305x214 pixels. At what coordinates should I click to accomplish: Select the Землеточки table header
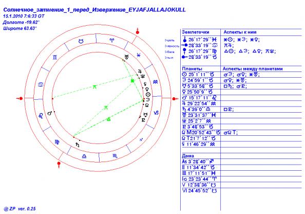tap(196, 32)
